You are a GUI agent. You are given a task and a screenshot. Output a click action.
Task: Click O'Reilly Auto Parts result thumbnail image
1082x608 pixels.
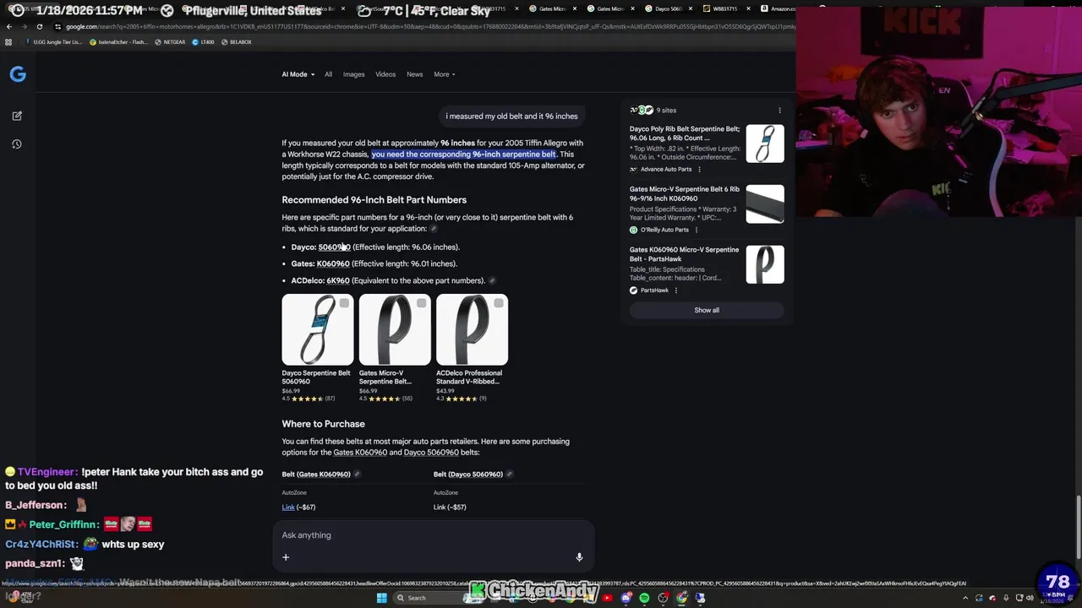[765, 204]
